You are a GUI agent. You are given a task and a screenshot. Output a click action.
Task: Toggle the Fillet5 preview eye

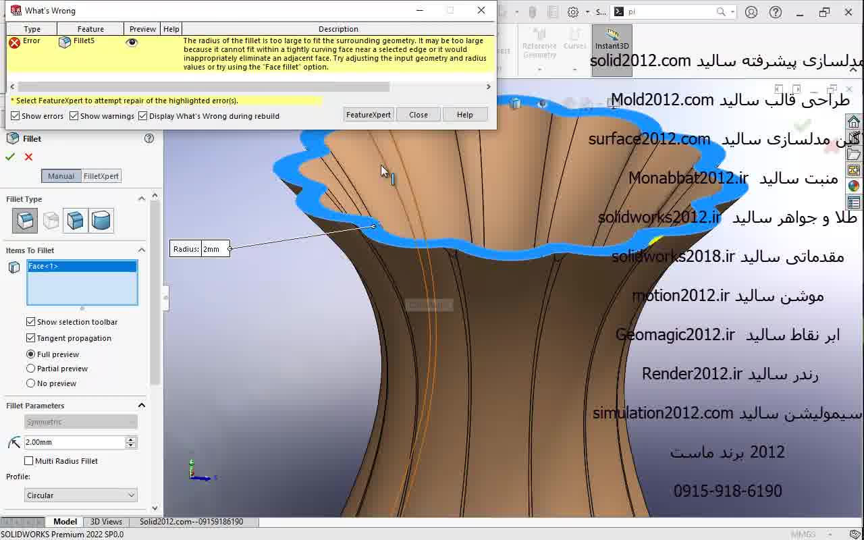132,42
